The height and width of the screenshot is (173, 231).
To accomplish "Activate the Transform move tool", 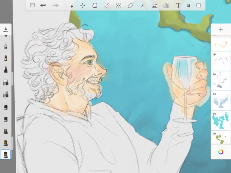I will [83, 5].
